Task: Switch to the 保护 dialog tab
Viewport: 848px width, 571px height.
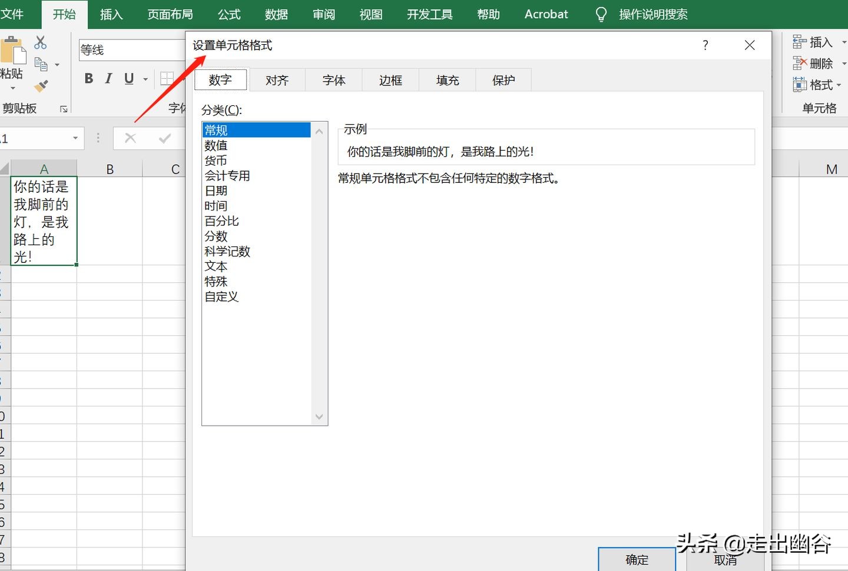Action: coord(503,80)
